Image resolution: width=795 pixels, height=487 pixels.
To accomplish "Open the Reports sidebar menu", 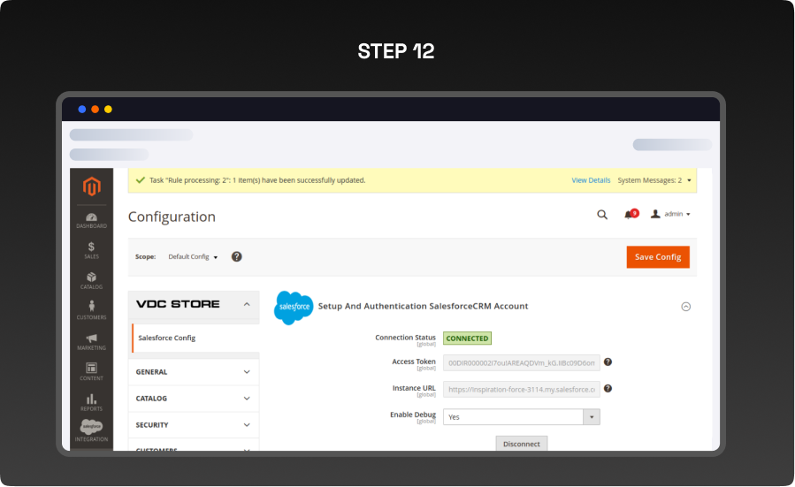I will 91,402.
